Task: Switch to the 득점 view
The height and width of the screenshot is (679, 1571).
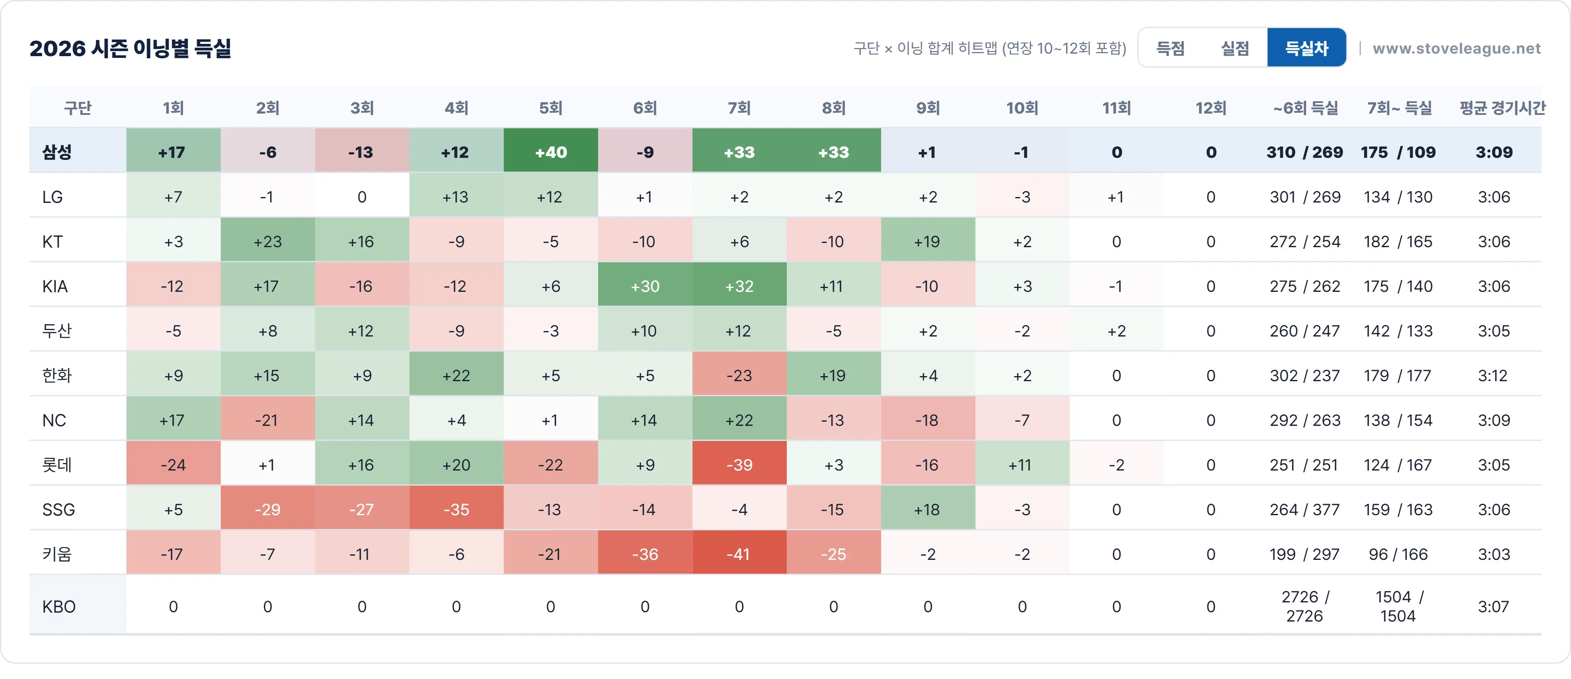Action: click(1170, 48)
